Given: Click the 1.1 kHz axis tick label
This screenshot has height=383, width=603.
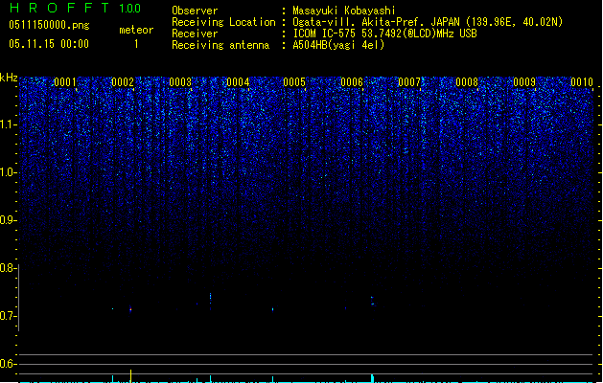Looking at the screenshot, I should (x=8, y=124).
